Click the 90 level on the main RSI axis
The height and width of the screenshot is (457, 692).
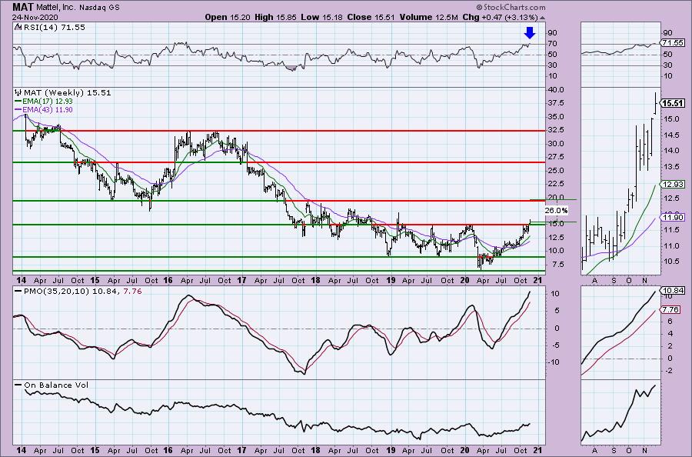[x=552, y=32]
